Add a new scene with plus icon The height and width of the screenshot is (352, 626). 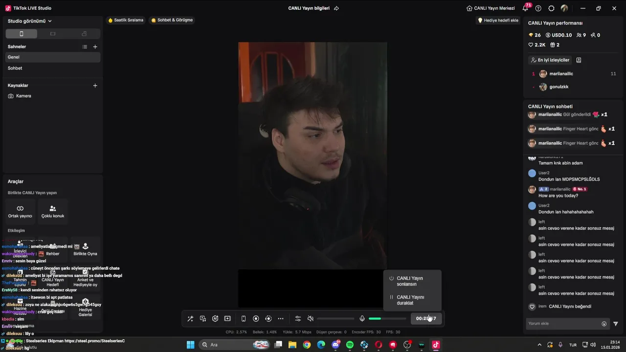95,47
